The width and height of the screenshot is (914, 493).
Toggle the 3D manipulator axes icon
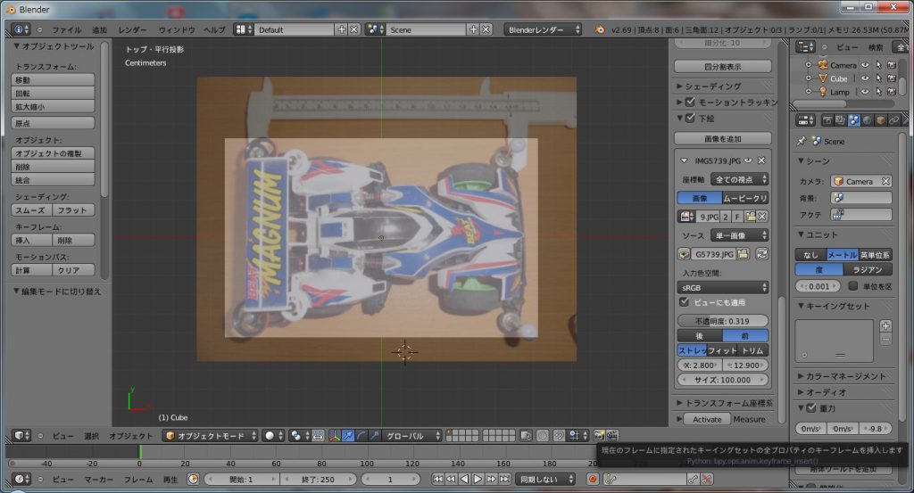335,435
